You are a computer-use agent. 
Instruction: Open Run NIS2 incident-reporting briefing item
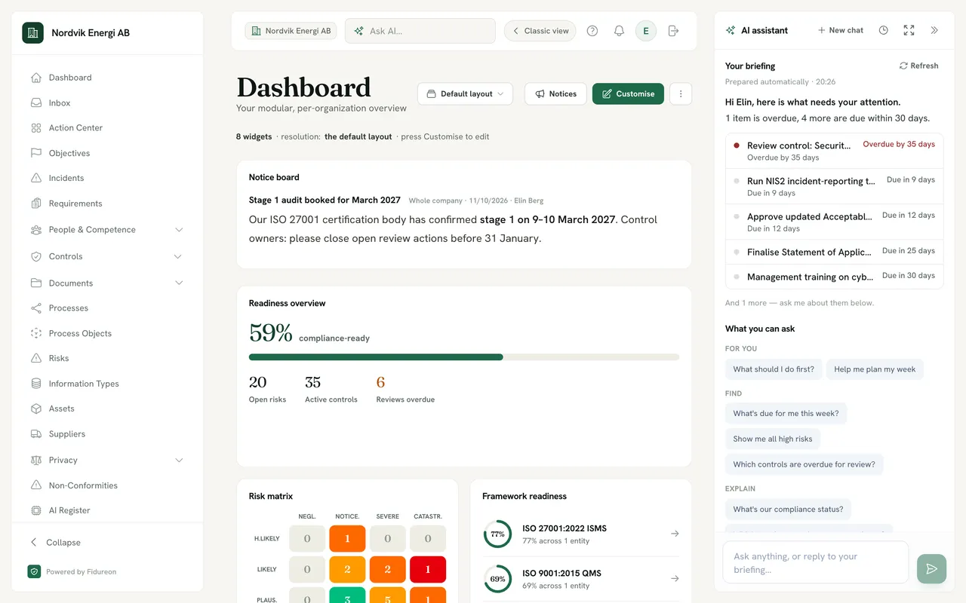point(835,186)
